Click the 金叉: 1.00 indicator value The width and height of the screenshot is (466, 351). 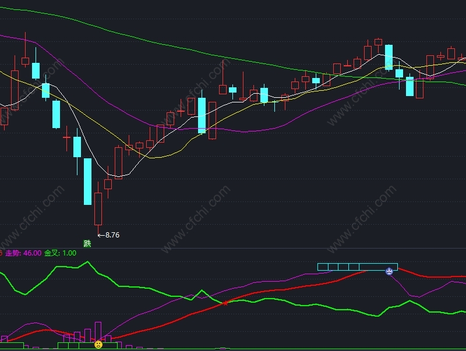[61, 253]
